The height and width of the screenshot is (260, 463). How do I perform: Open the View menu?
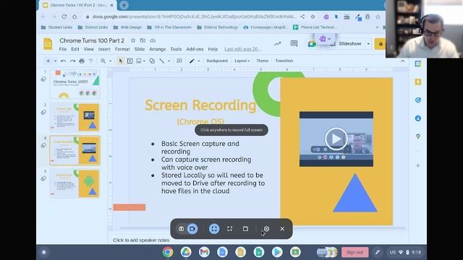tap(88, 49)
